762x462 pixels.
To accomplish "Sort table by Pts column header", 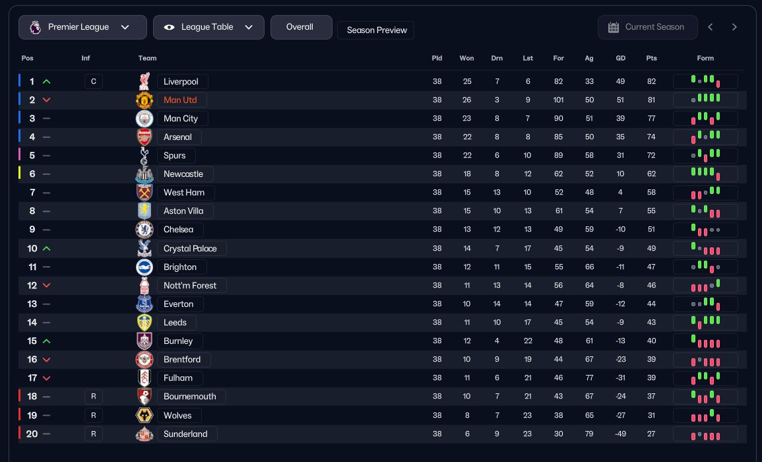I will pyautogui.click(x=652, y=58).
